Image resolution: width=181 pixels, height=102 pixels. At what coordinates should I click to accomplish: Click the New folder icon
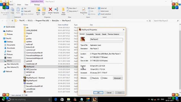coord(63,9)
